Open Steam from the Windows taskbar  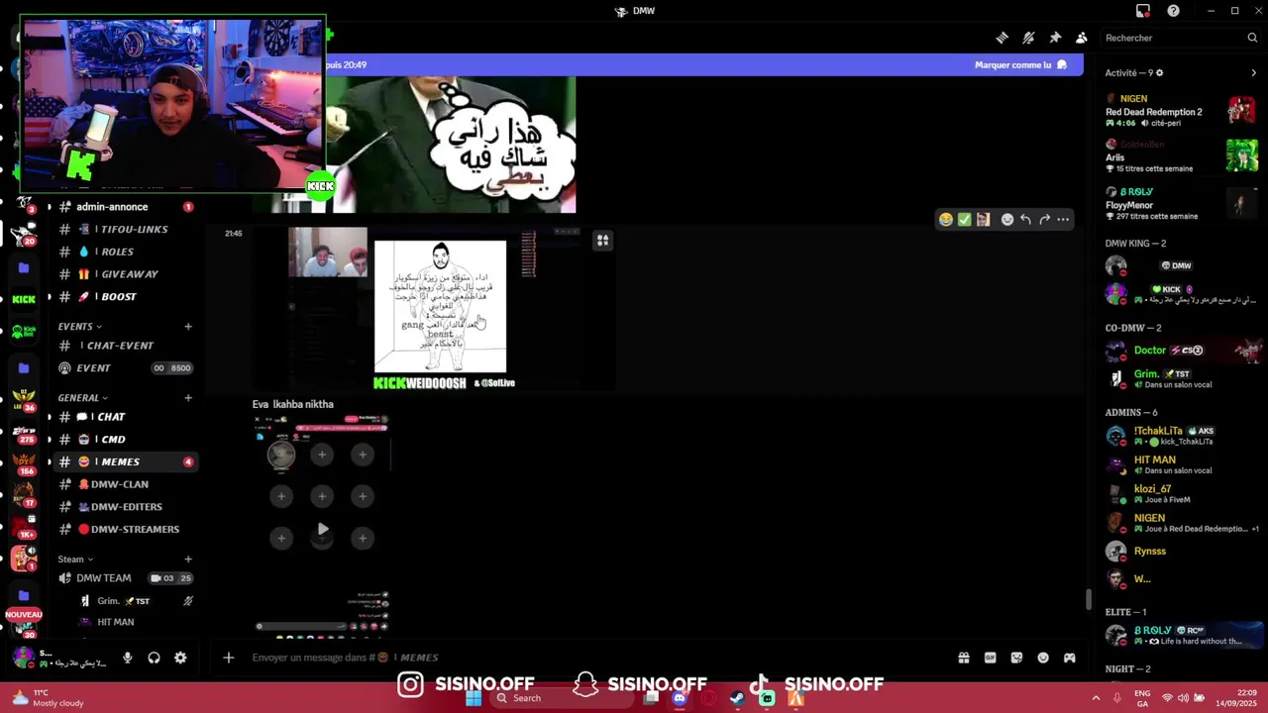point(738,698)
